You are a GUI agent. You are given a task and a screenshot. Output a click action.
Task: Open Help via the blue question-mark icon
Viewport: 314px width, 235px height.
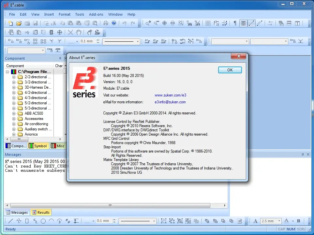[114, 23]
